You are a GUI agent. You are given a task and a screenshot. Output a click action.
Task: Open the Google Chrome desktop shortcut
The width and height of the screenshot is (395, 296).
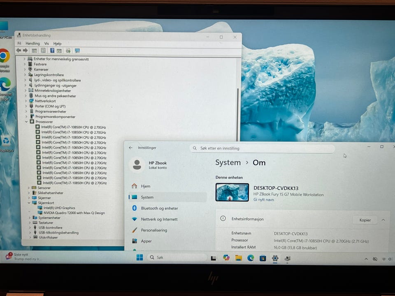[x=5, y=60]
